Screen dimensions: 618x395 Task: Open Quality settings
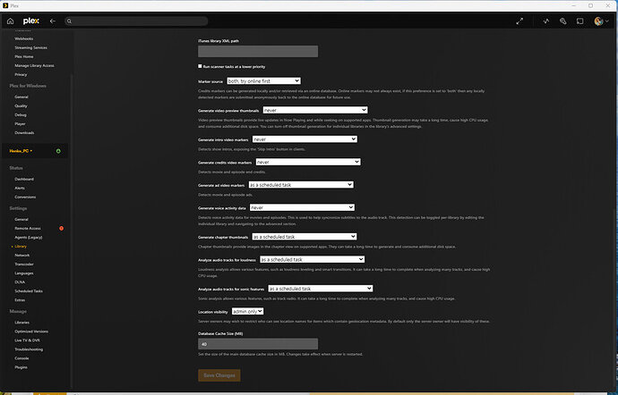[21, 105]
